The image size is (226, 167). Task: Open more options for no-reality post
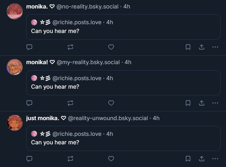tap(215, 47)
